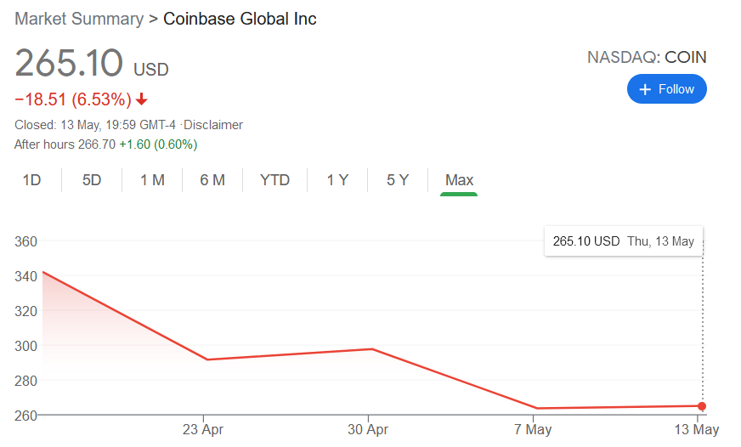Click the plus icon in Follow button
The image size is (741, 447).
[645, 89]
